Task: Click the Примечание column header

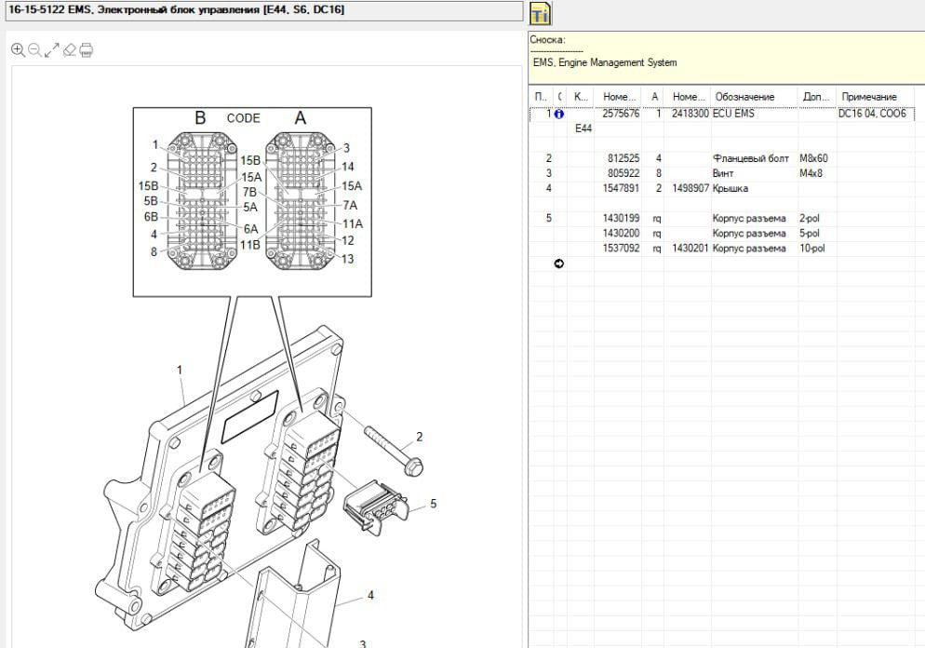Action: tap(869, 97)
